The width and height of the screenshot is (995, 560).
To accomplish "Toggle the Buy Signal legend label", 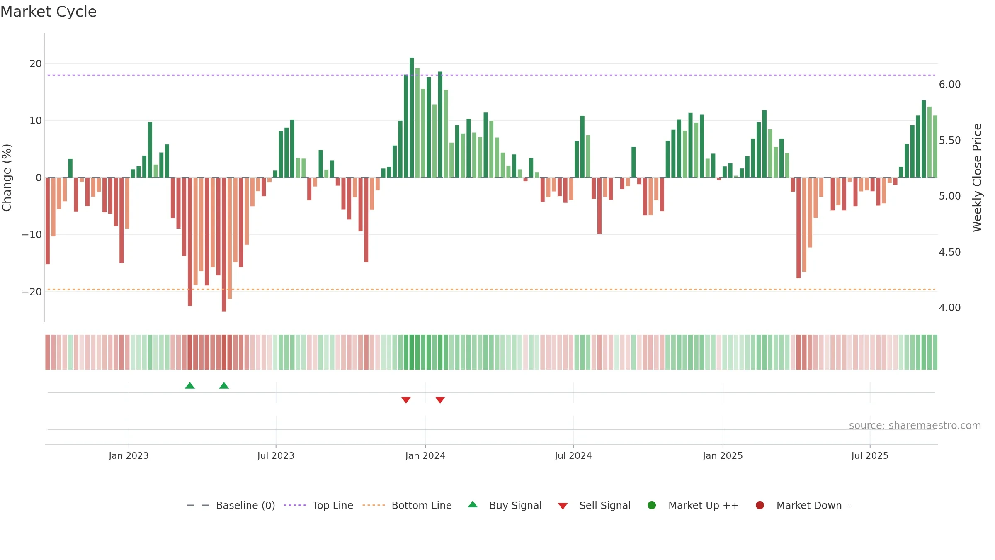I will [515, 505].
